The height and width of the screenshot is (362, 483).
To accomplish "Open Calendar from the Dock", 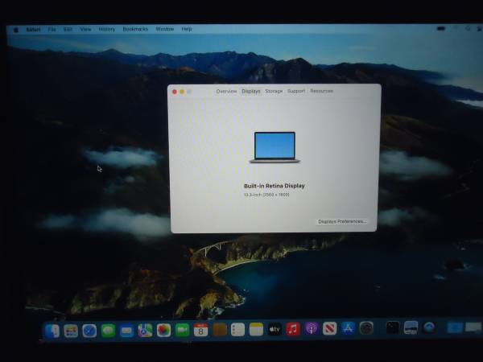I will point(200,330).
